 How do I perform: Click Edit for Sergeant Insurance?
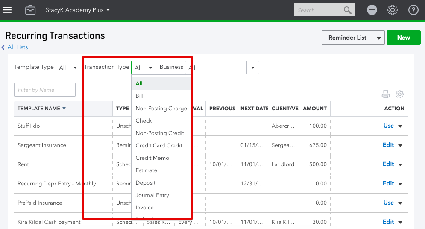tap(388, 145)
